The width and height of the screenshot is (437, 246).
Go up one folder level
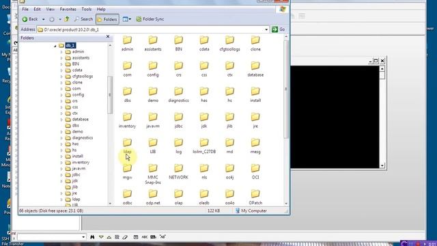point(67,19)
